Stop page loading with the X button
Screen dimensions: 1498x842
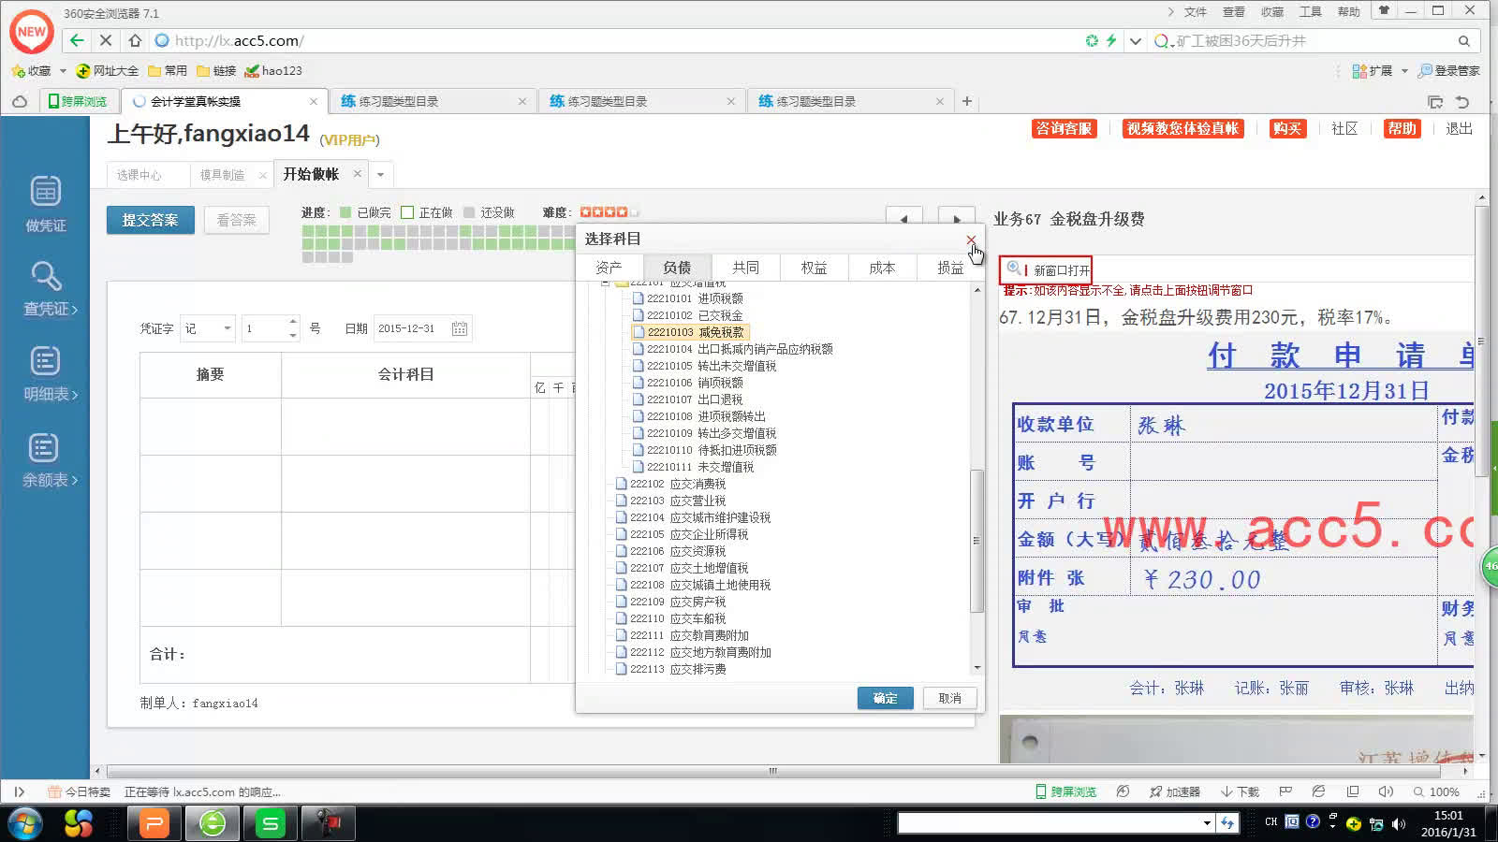pos(106,40)
